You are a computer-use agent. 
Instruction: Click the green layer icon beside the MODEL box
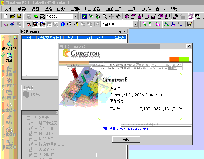[x=36, y=16]
